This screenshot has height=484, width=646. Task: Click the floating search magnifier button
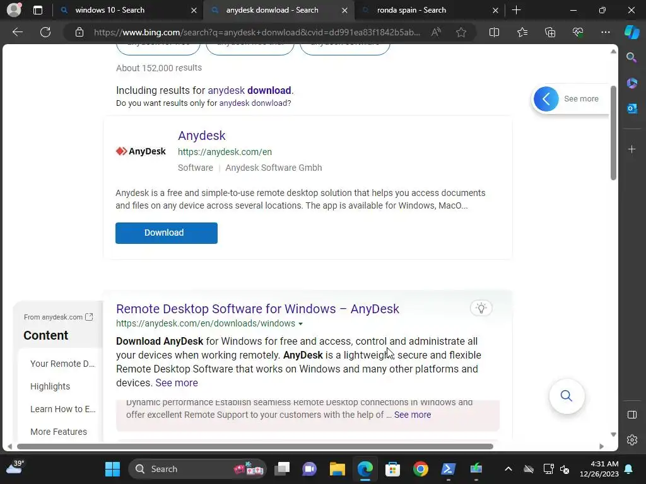coord(567,396)
